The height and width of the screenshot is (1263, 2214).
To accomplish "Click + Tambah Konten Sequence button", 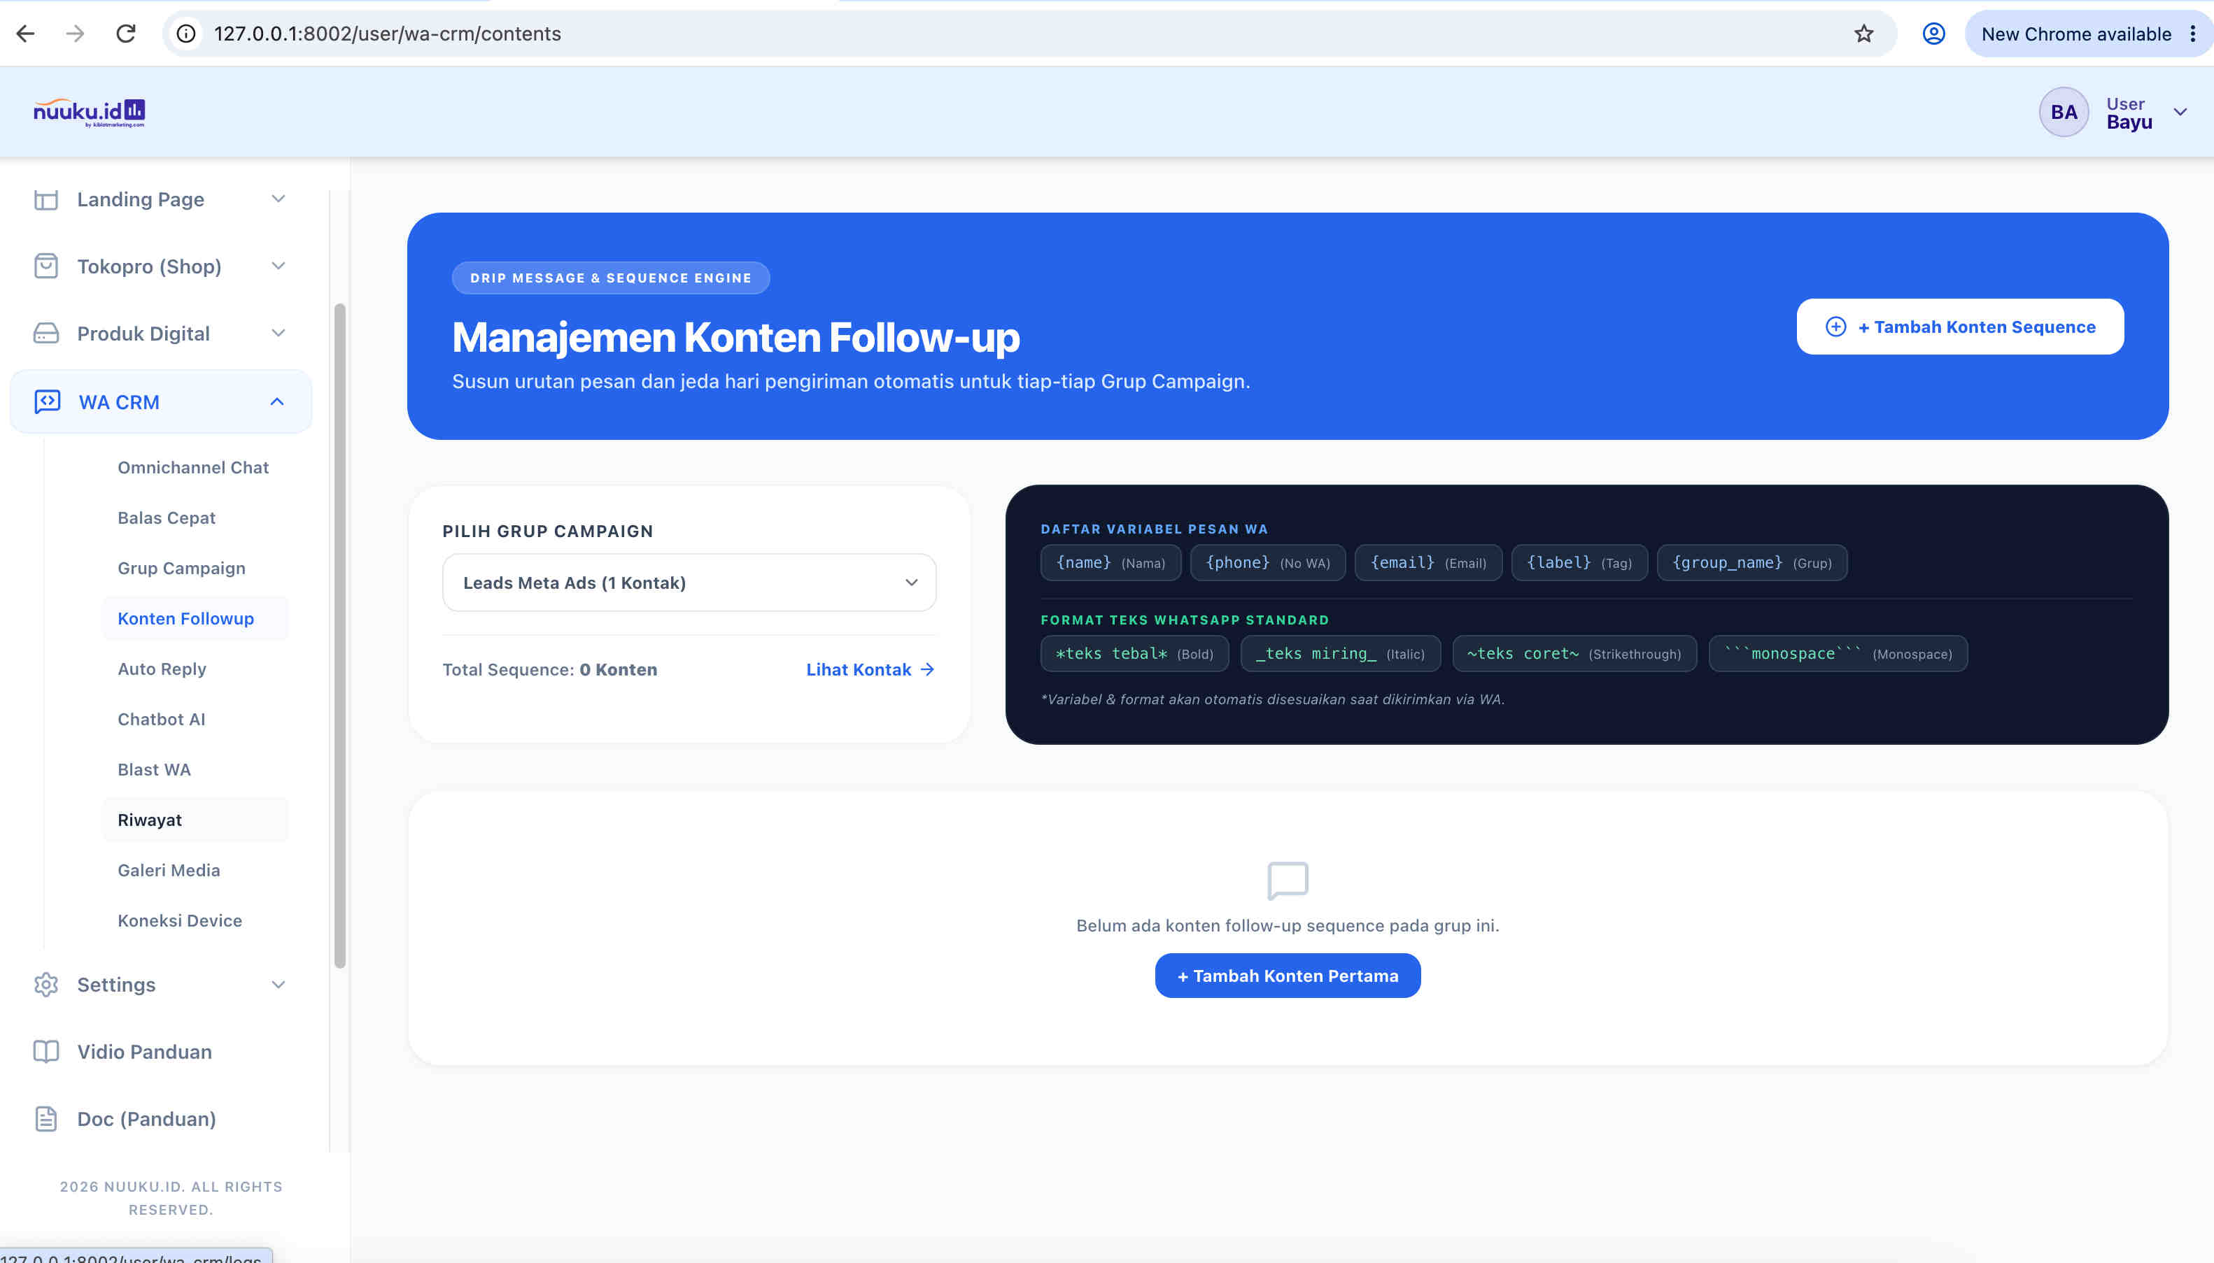I will [x=1960, y=327].
